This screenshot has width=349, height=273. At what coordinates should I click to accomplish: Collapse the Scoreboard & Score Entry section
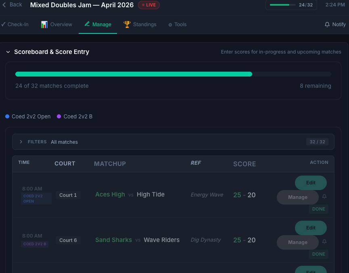click(8, 52)
